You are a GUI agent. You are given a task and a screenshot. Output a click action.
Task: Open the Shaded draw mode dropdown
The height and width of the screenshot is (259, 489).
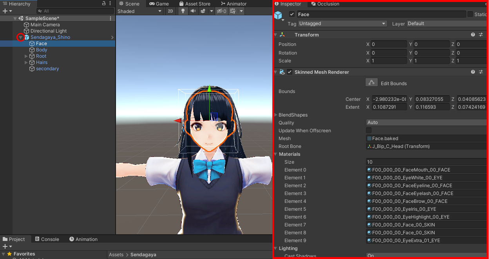tap(140, 11)
